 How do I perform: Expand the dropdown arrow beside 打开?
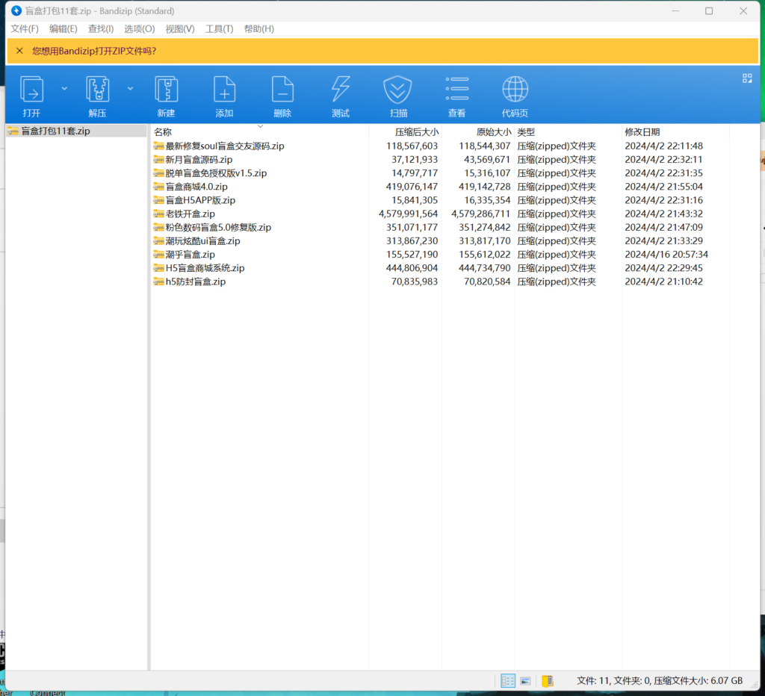click(64, 88)
